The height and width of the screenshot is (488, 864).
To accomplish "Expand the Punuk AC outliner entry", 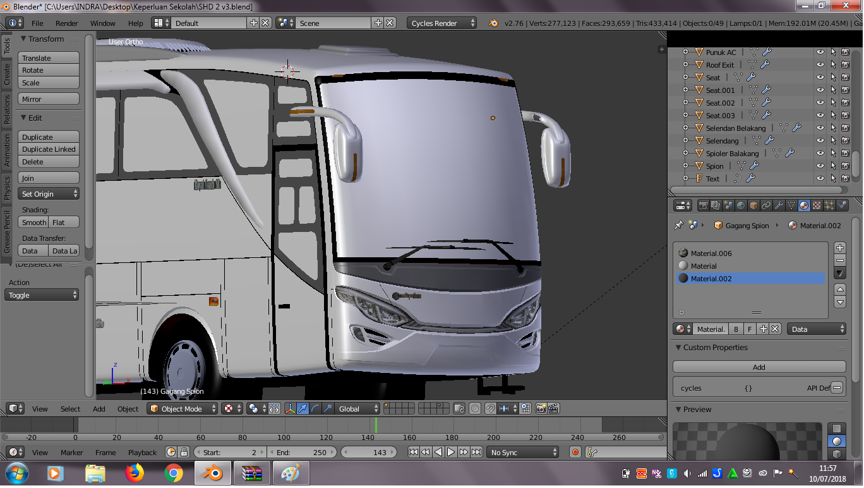I will [x=685, y=52].
